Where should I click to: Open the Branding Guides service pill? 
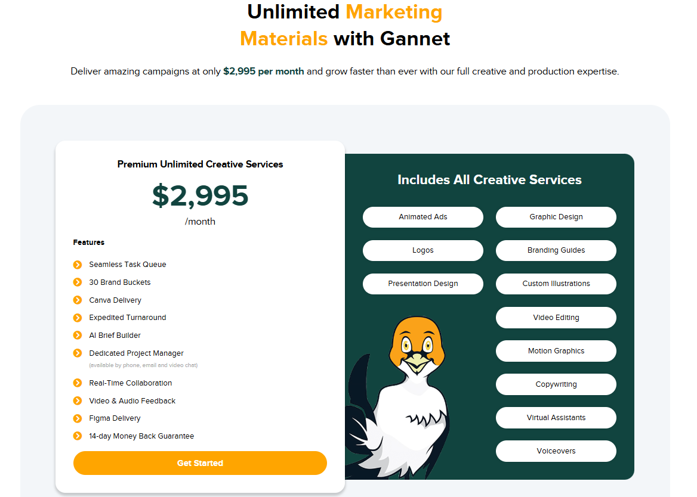[x=556, y=250]
